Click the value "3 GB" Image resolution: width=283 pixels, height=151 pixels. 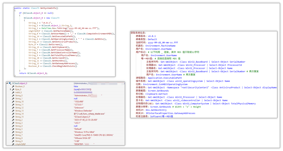tap(77, 141)
